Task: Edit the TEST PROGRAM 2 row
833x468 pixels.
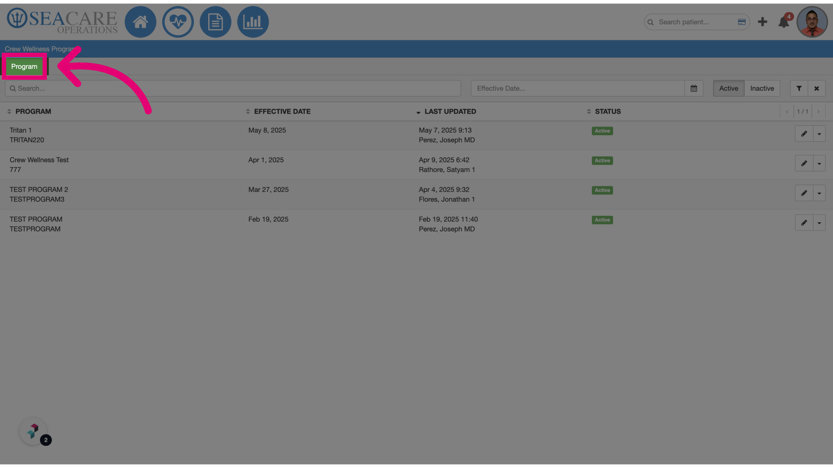Action: coord(804,193)
